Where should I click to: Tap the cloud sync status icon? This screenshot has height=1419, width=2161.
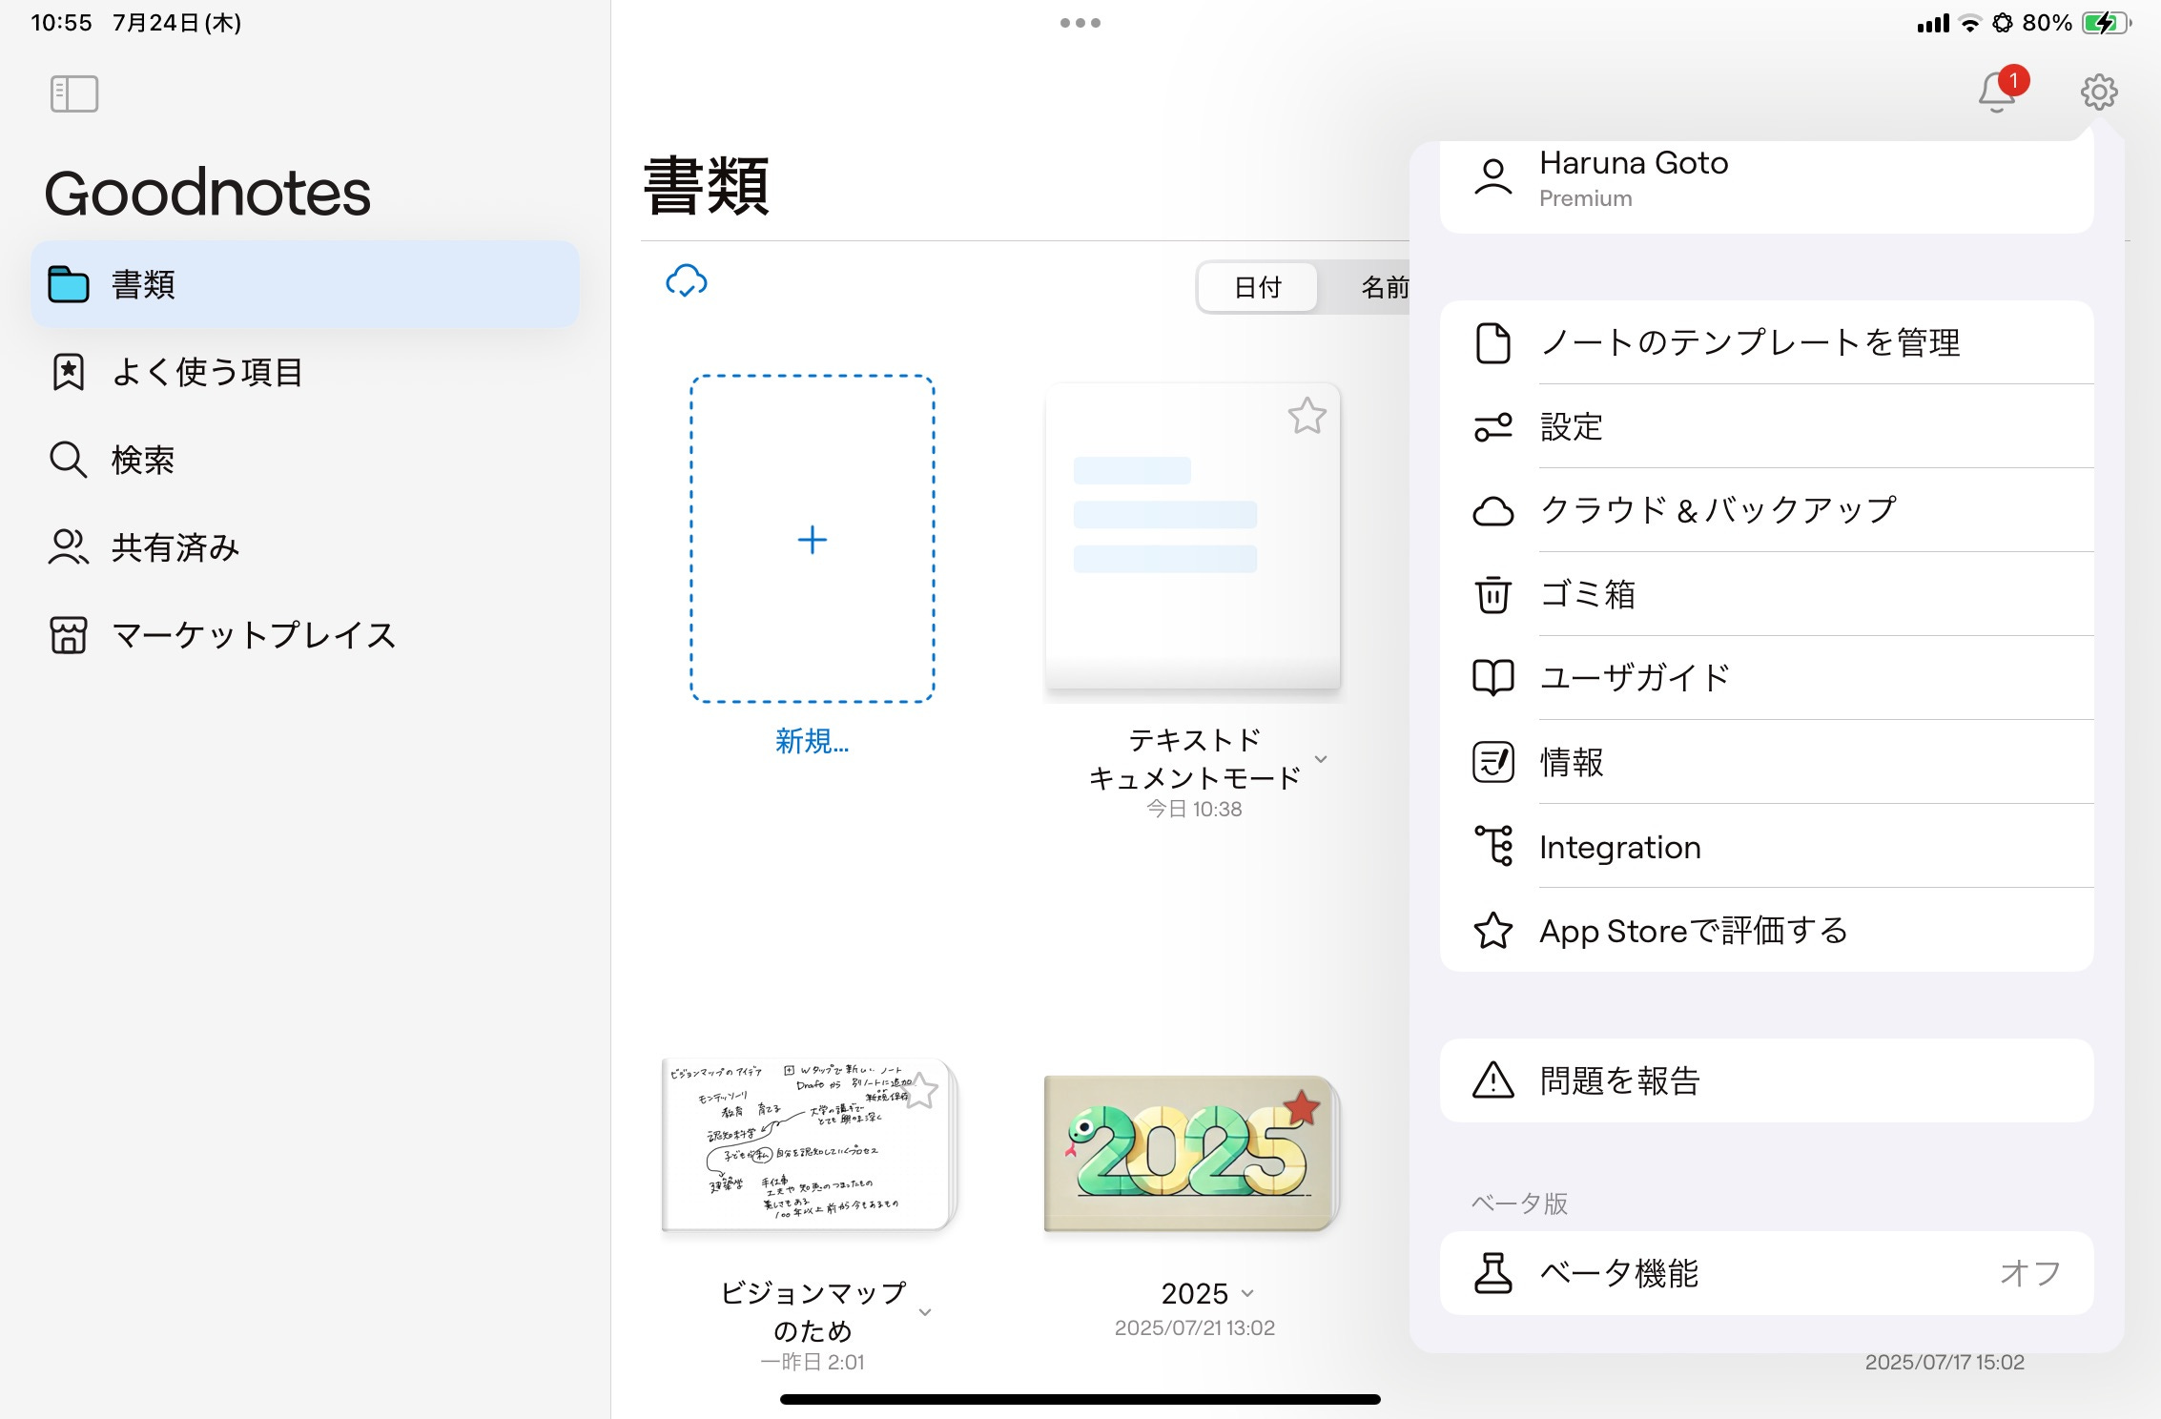[686, 281]
